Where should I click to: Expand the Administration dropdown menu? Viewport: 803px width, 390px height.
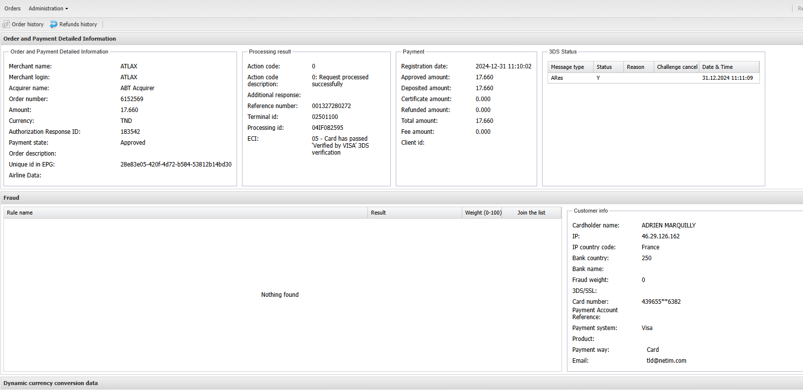tap(48, 8)
